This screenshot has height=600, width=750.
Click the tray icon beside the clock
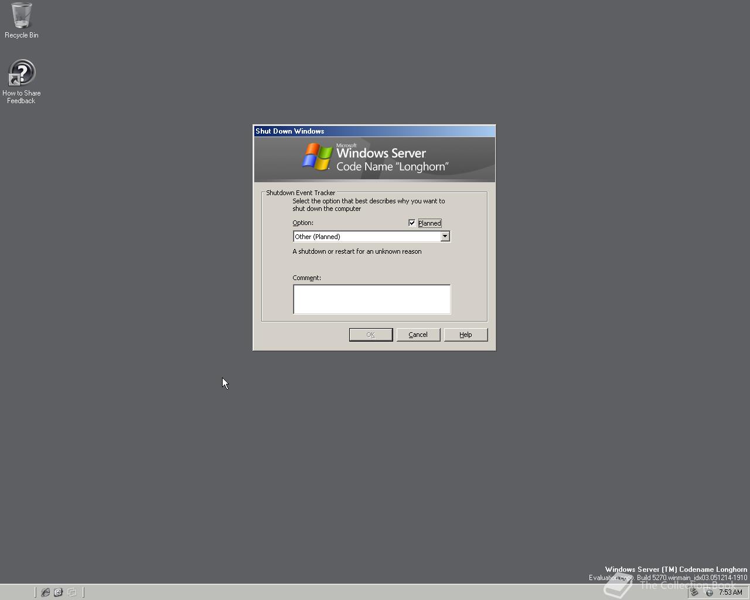click(709, 592)
